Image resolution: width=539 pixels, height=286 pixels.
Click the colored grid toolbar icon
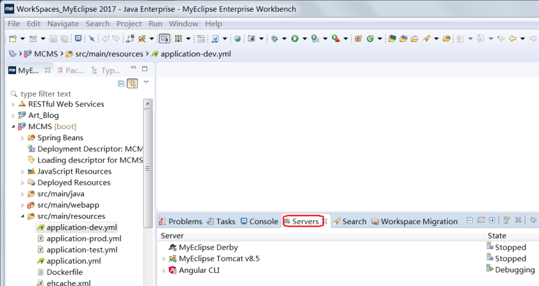(x=178, y=39)
